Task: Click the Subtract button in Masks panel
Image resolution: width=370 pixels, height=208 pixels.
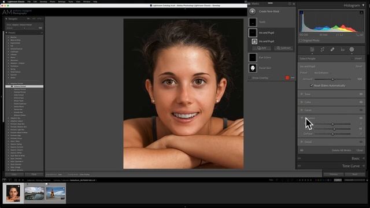Action: (283, 48)
